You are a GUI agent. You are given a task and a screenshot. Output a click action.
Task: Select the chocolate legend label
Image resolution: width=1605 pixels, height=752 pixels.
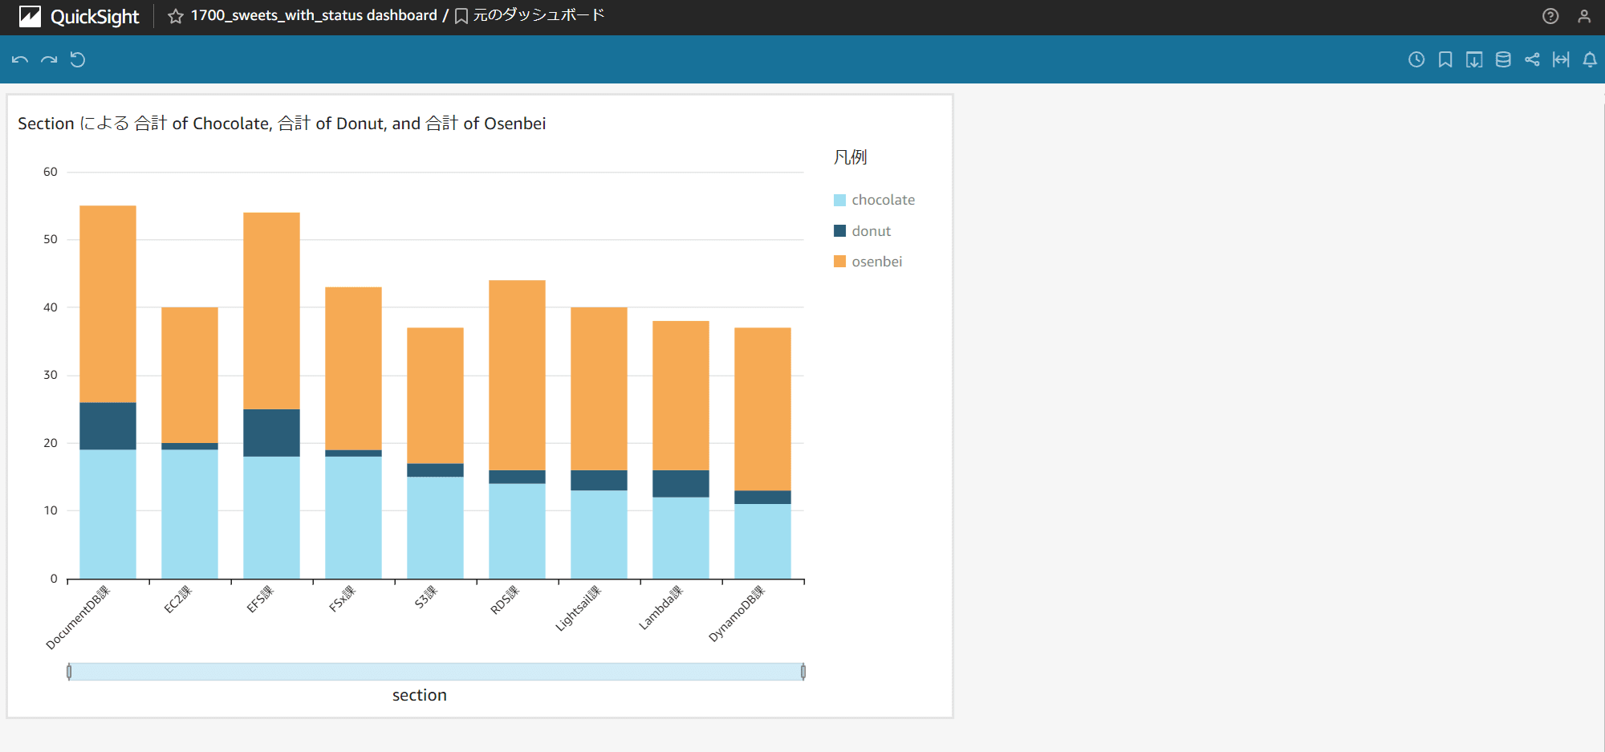[x=883, y=200]
